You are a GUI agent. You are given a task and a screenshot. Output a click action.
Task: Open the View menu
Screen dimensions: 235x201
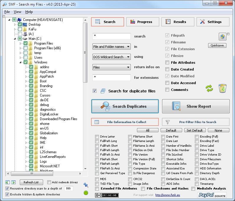[x=17, y=12]
